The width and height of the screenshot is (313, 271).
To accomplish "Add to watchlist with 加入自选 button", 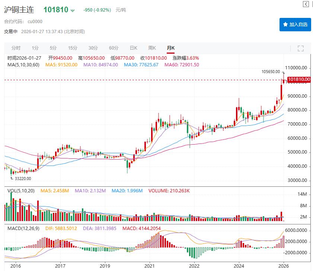I will 295,24.
